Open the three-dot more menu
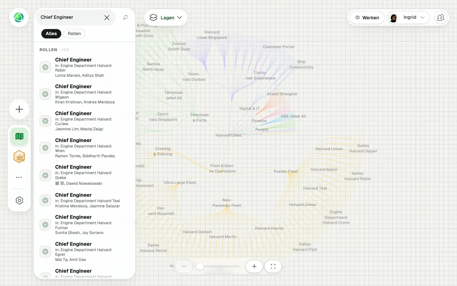Screen dimensions: 457x286 (19, 177)
